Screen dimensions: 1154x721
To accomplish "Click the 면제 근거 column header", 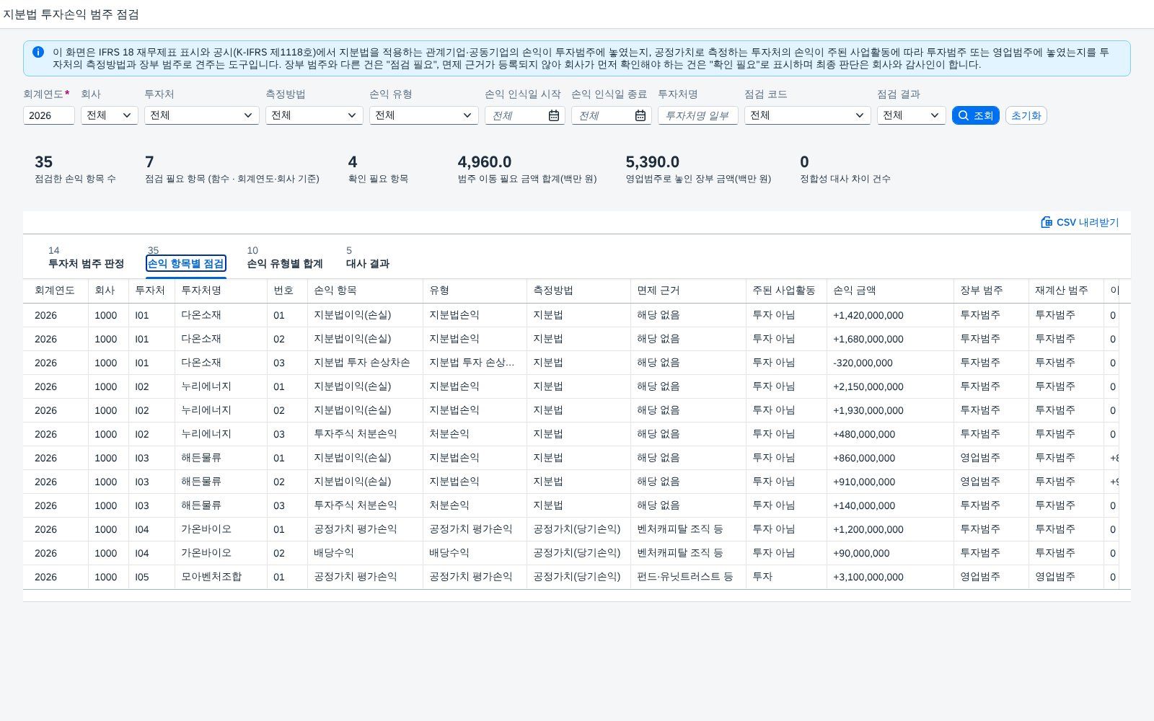I will click(688, 291).
